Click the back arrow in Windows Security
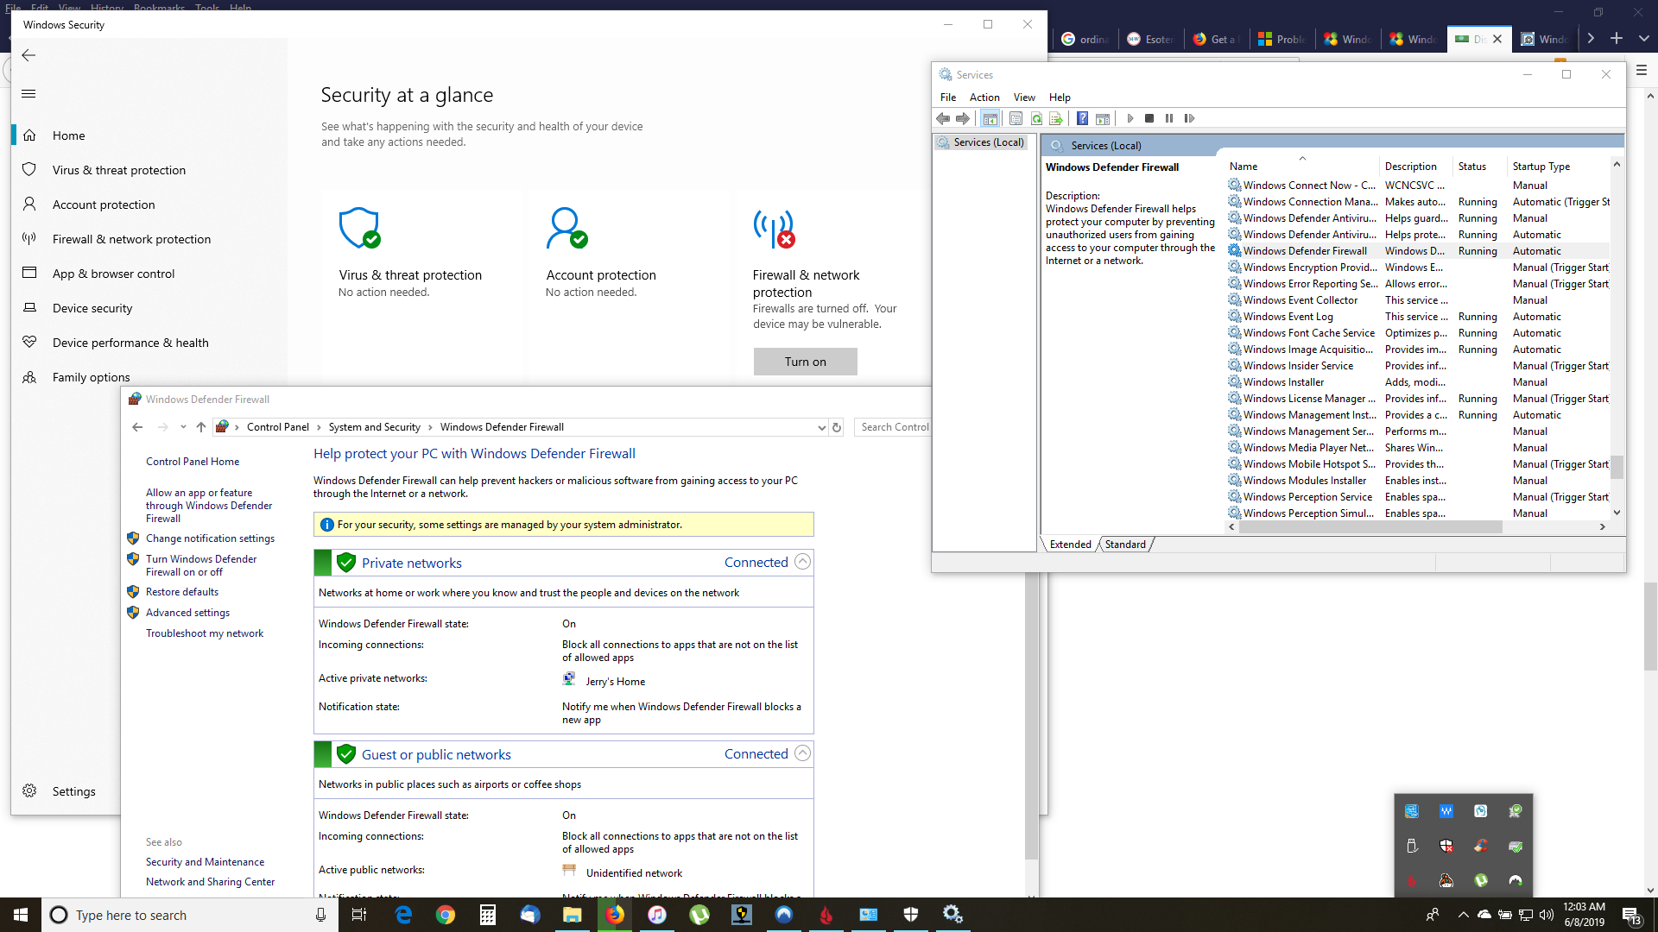The height and width of the screenshot is (932, 1658). [28, 55]
